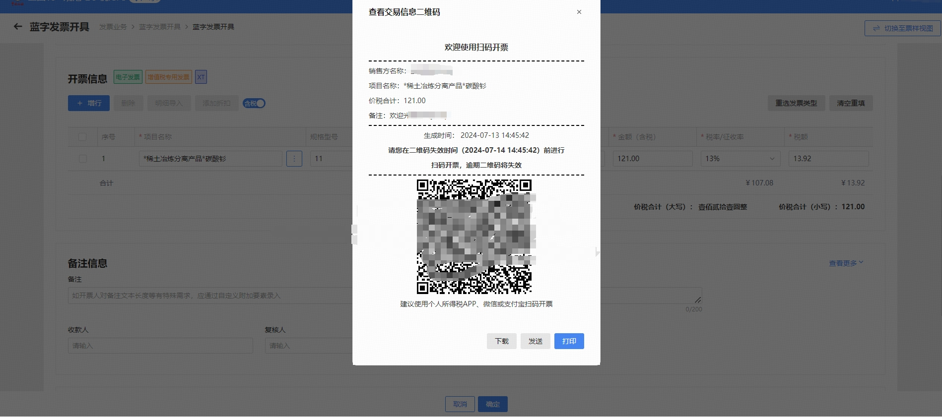Click the 增值税专用发票 tag badge

coord(168,77)
